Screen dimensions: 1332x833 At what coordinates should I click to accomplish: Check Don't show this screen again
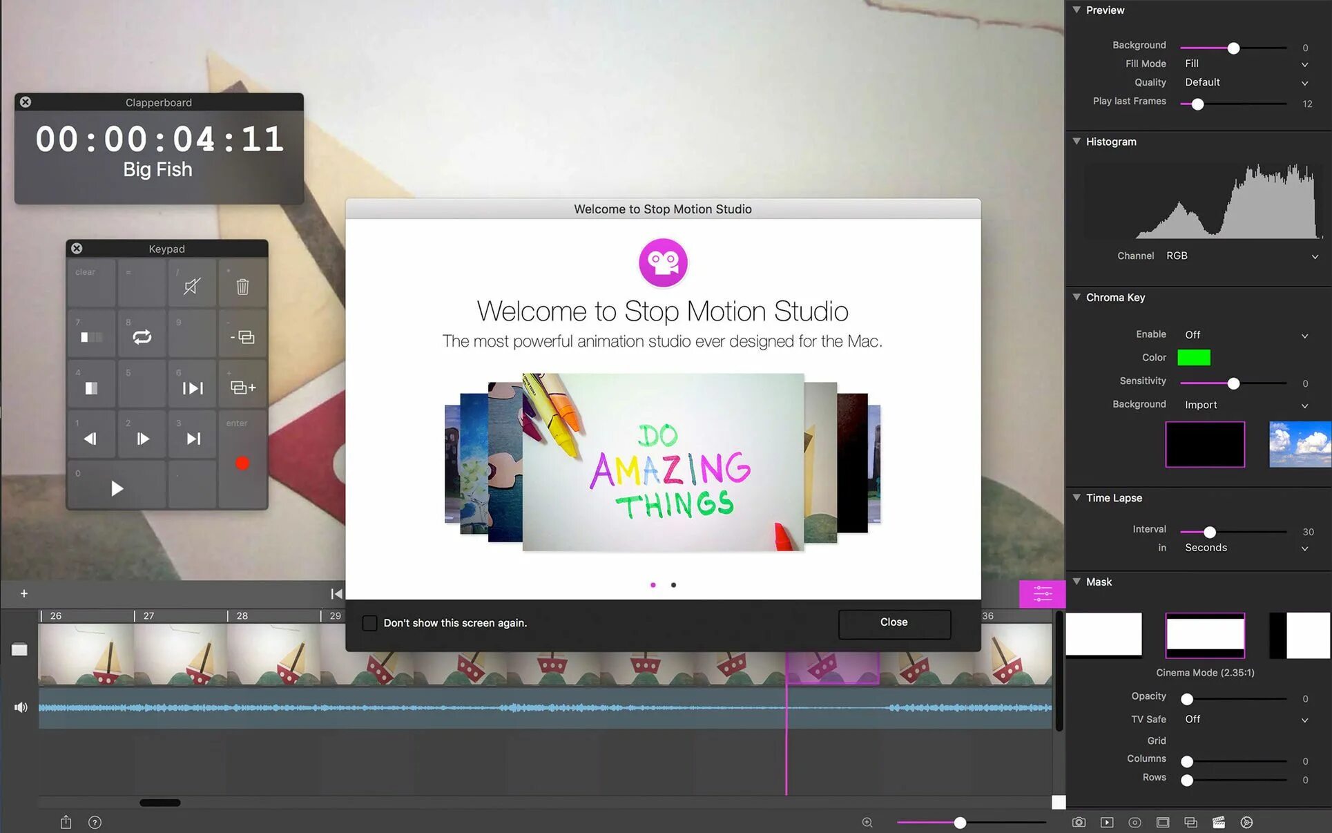(x=369, y=622)
